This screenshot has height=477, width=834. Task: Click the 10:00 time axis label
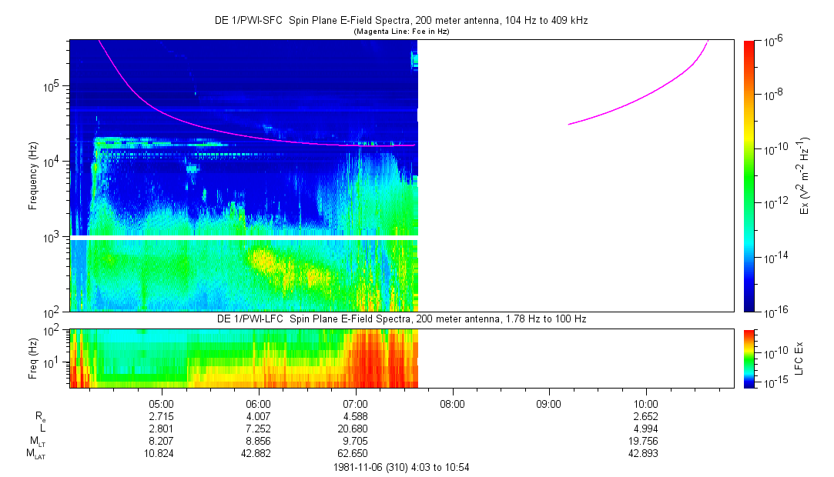click(645, 403)
